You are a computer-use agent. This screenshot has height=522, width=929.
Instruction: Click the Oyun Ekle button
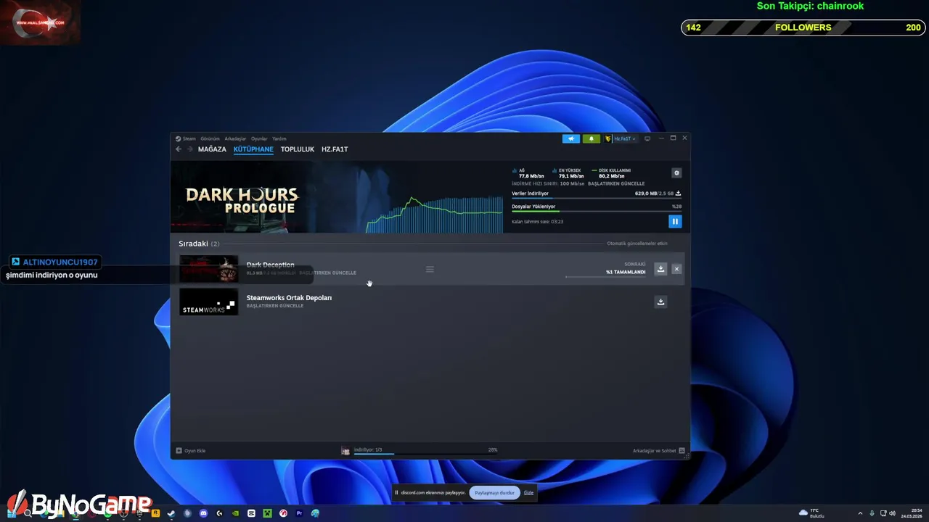click(191, 451)
